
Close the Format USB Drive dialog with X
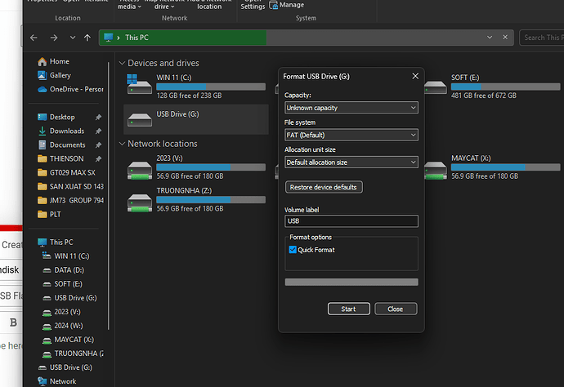(415, 76)
